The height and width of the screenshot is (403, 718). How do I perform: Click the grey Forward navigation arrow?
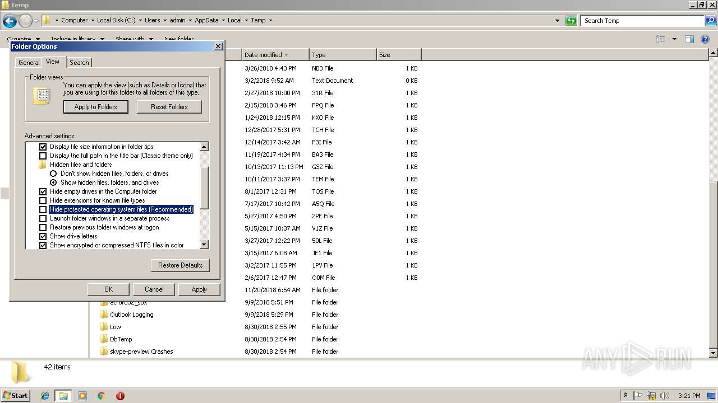(25, 21)
